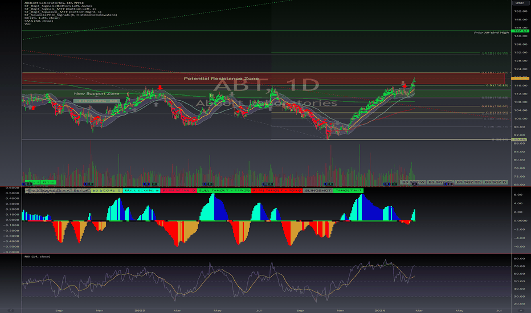Select the ST_Big3_Signals (Bottom Left, Auto) indicator legend
This screenshot has width=531, height=313.
coord(58,6)
